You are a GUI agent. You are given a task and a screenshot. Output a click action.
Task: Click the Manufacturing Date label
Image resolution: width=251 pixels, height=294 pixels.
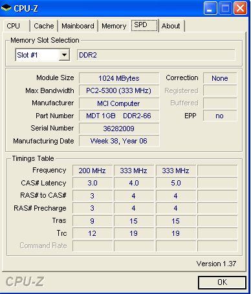(x=43, y=141)
